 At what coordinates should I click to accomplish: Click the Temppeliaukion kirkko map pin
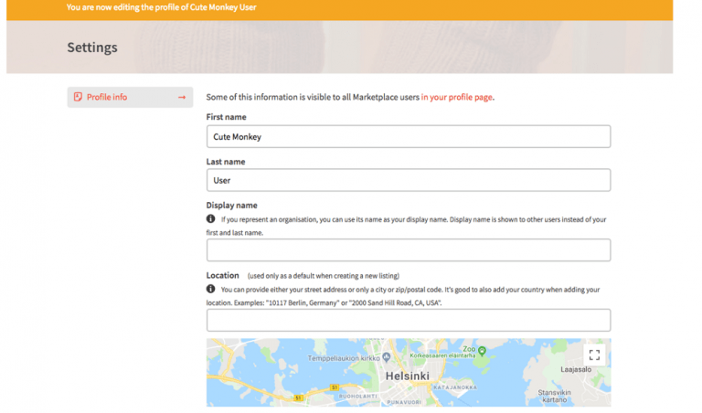click(387, 357)
